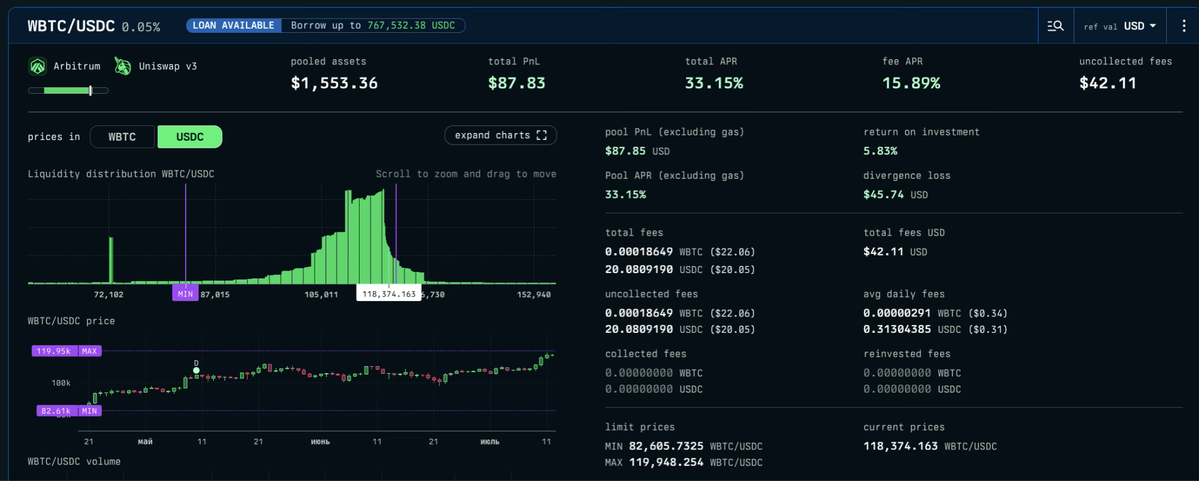This screenshot has height=481, width=1199.
Task: Switch prices to WBTC
Action: (x=122, y=137)
